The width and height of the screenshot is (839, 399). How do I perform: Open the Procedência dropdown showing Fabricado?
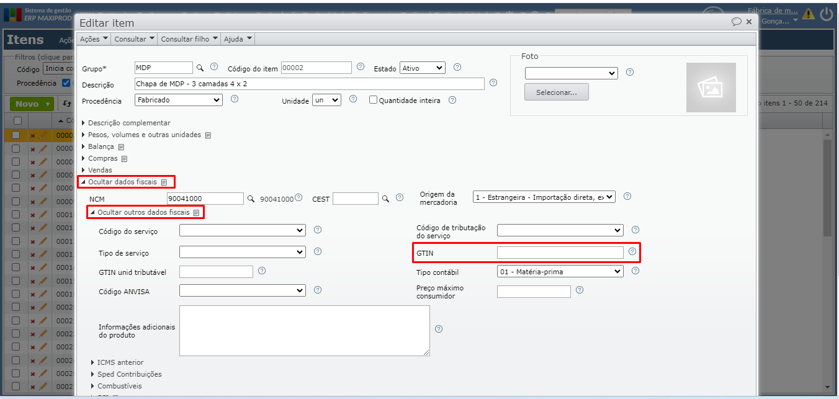pos(179,99)
